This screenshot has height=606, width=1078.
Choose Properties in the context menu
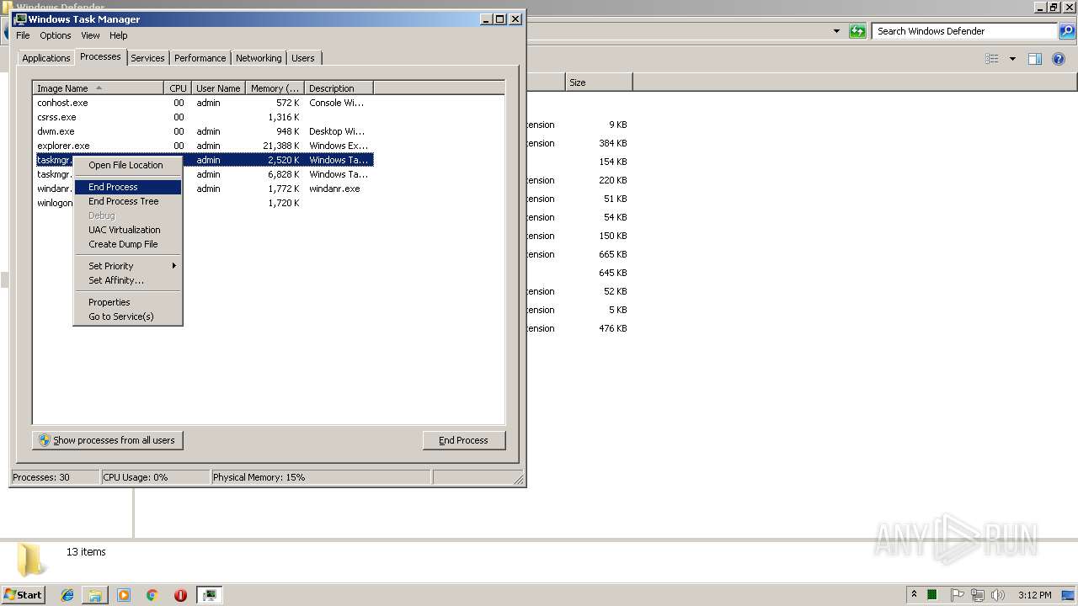(x=128, y=302)
